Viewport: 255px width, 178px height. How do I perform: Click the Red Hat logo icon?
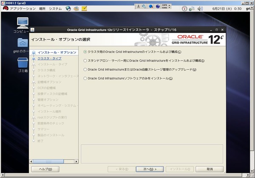click(x=6, y=8)
